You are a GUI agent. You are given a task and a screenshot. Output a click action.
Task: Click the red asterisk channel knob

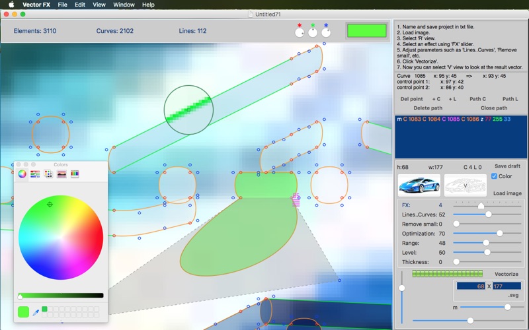click(300, 32)
